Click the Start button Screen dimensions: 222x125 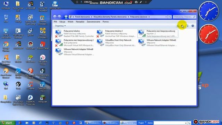tap(8, 123)
